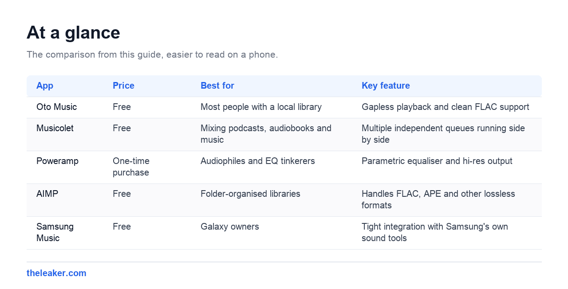Click the "Key feature" column header
Image resolution: width=568 pixels, height=289 pixels.
click(x=386, y=86)
